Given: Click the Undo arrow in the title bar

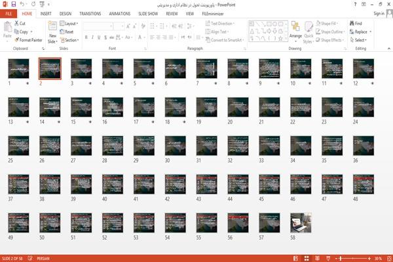Looking at the screenshot, I should 22,4.
